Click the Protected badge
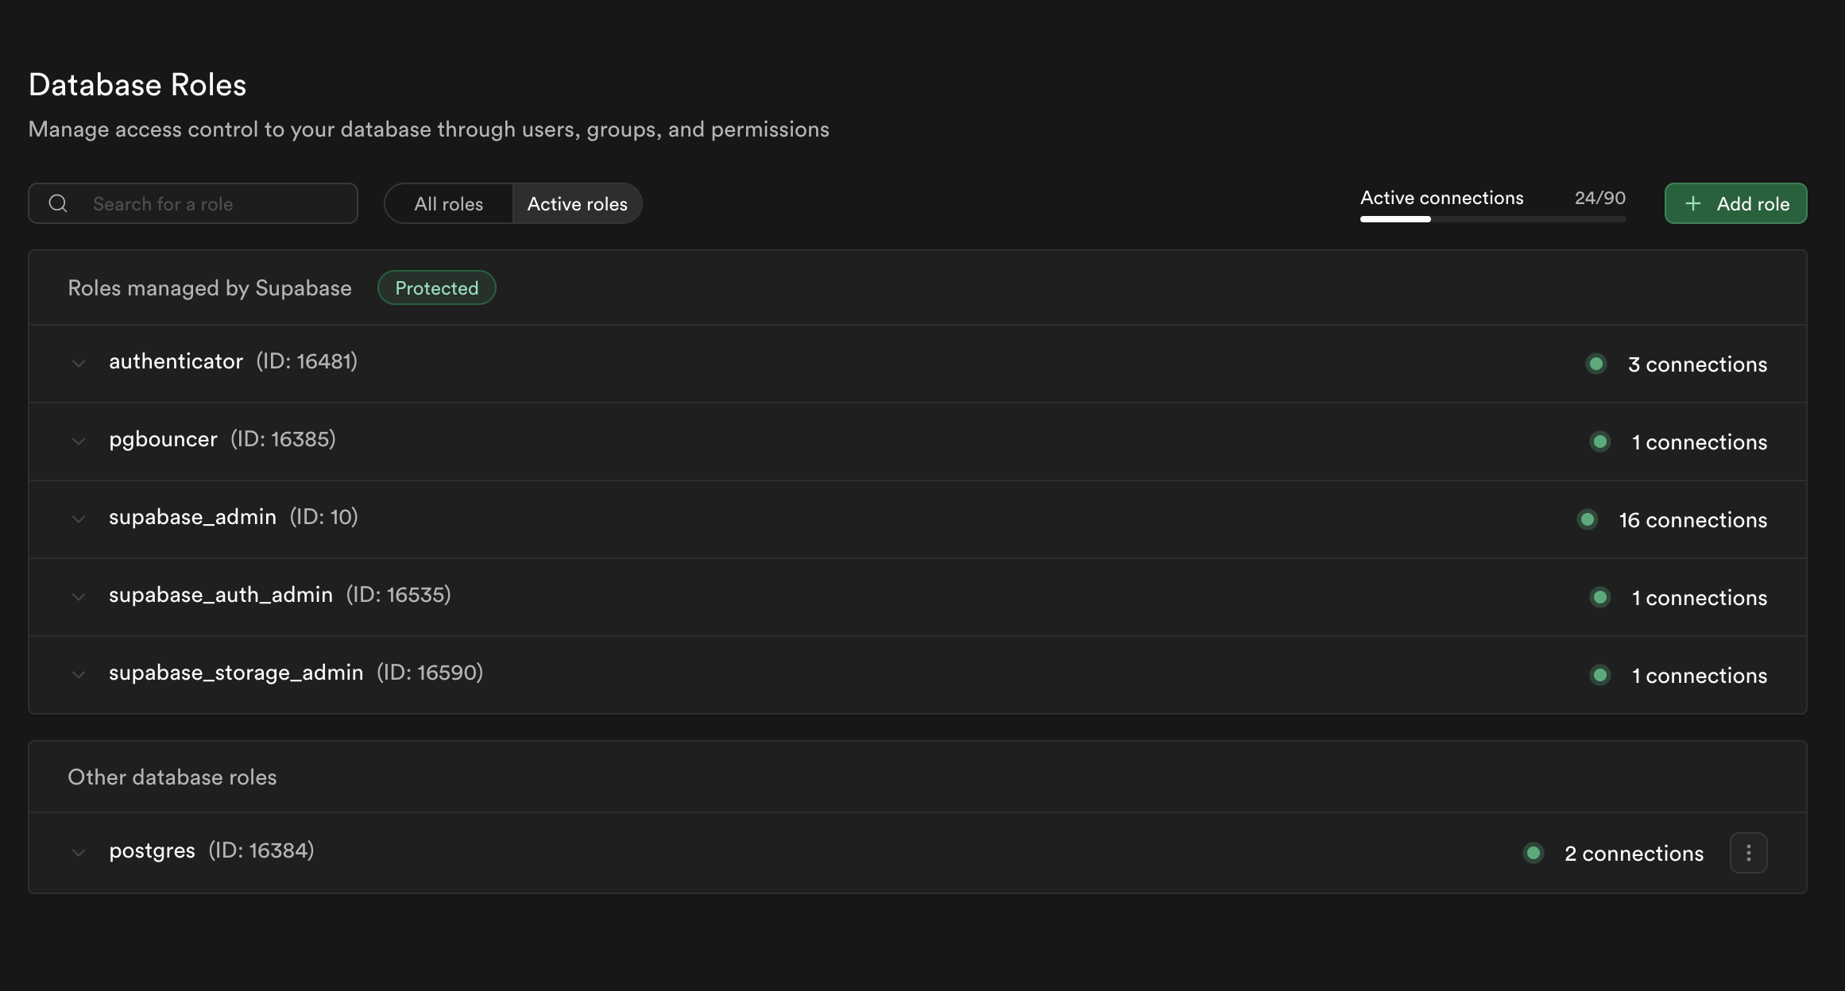Screen dimensions: 1845x991 coord(436,287)
